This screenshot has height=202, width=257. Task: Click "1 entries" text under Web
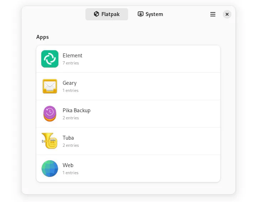pyautogui.click(x=70, y=173)
